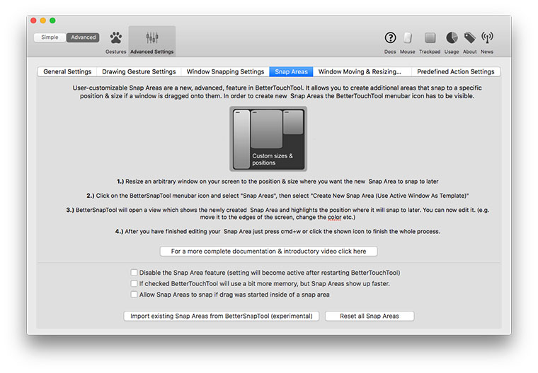
Task: Click step "4.)" press cmd+w text
Action: pos(277,231)
